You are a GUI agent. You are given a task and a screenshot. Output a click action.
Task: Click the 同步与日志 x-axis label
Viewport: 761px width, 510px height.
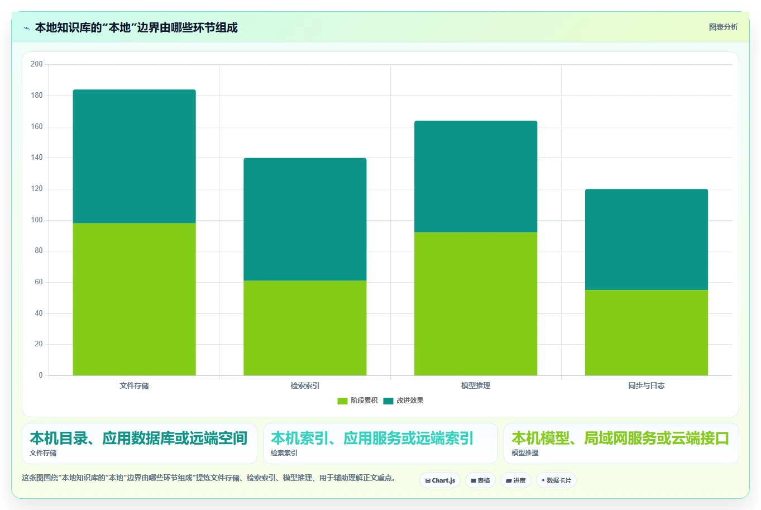(x=647, y=385)
